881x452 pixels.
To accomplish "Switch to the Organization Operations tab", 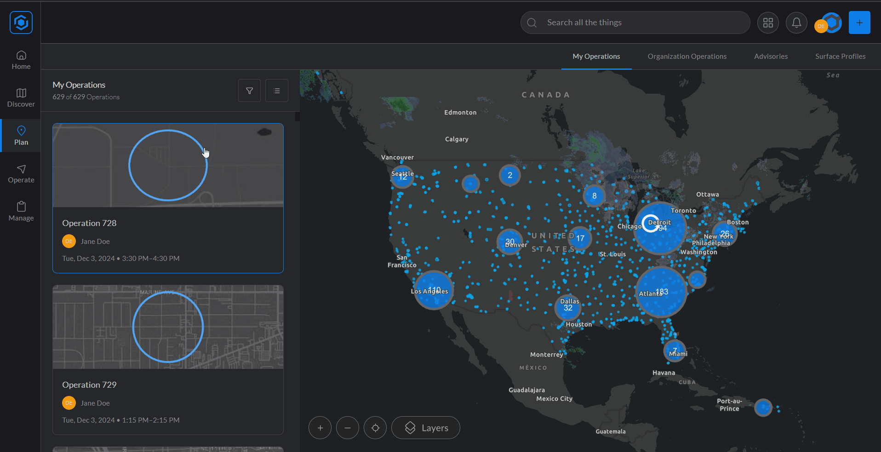I will [686, 56].
